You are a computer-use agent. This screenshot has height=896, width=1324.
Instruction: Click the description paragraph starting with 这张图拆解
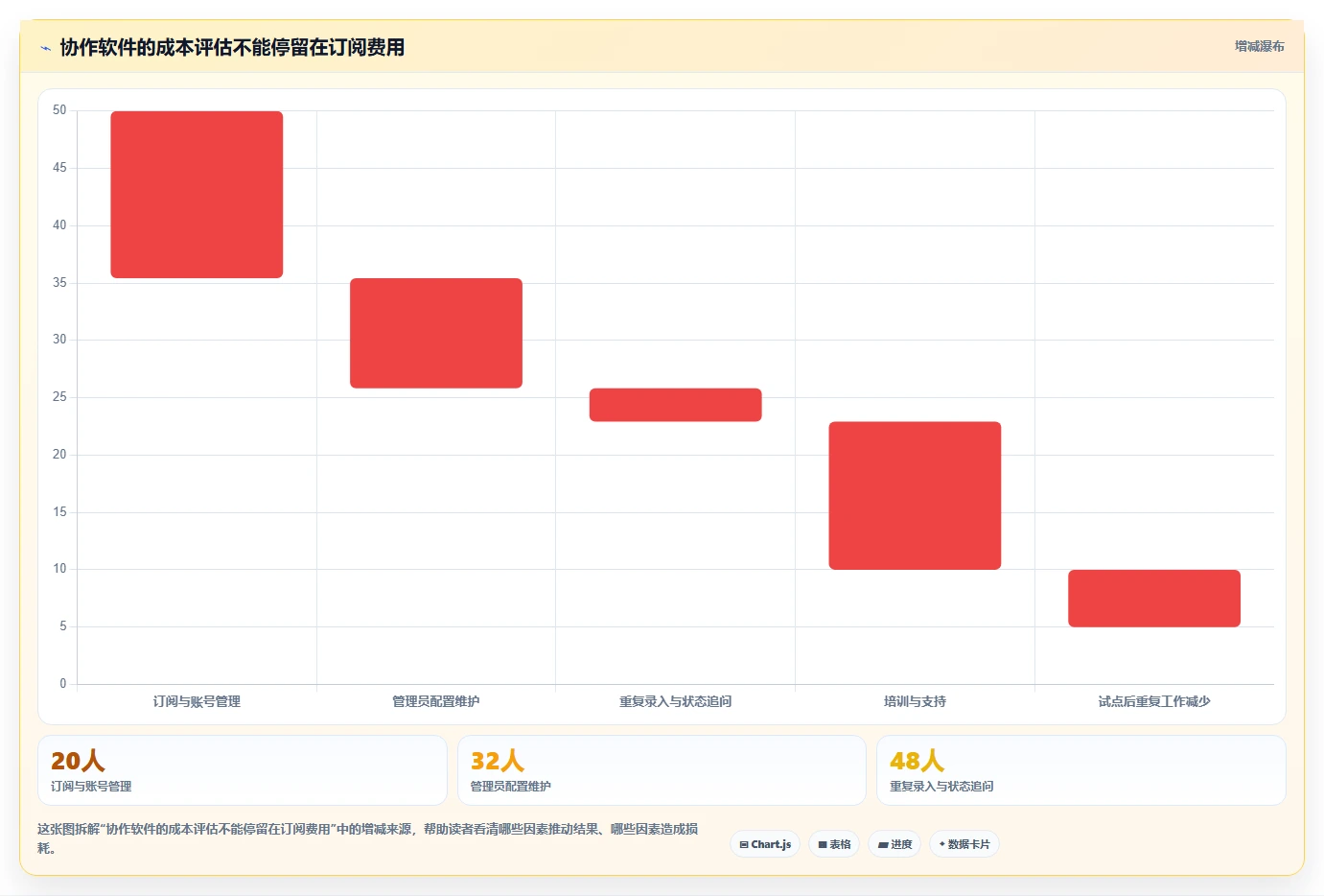point(368,838)
